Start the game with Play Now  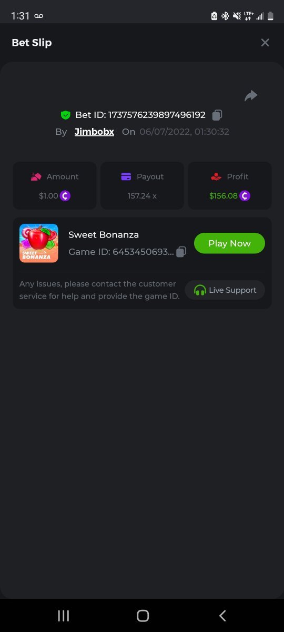(x=229, y=243)
